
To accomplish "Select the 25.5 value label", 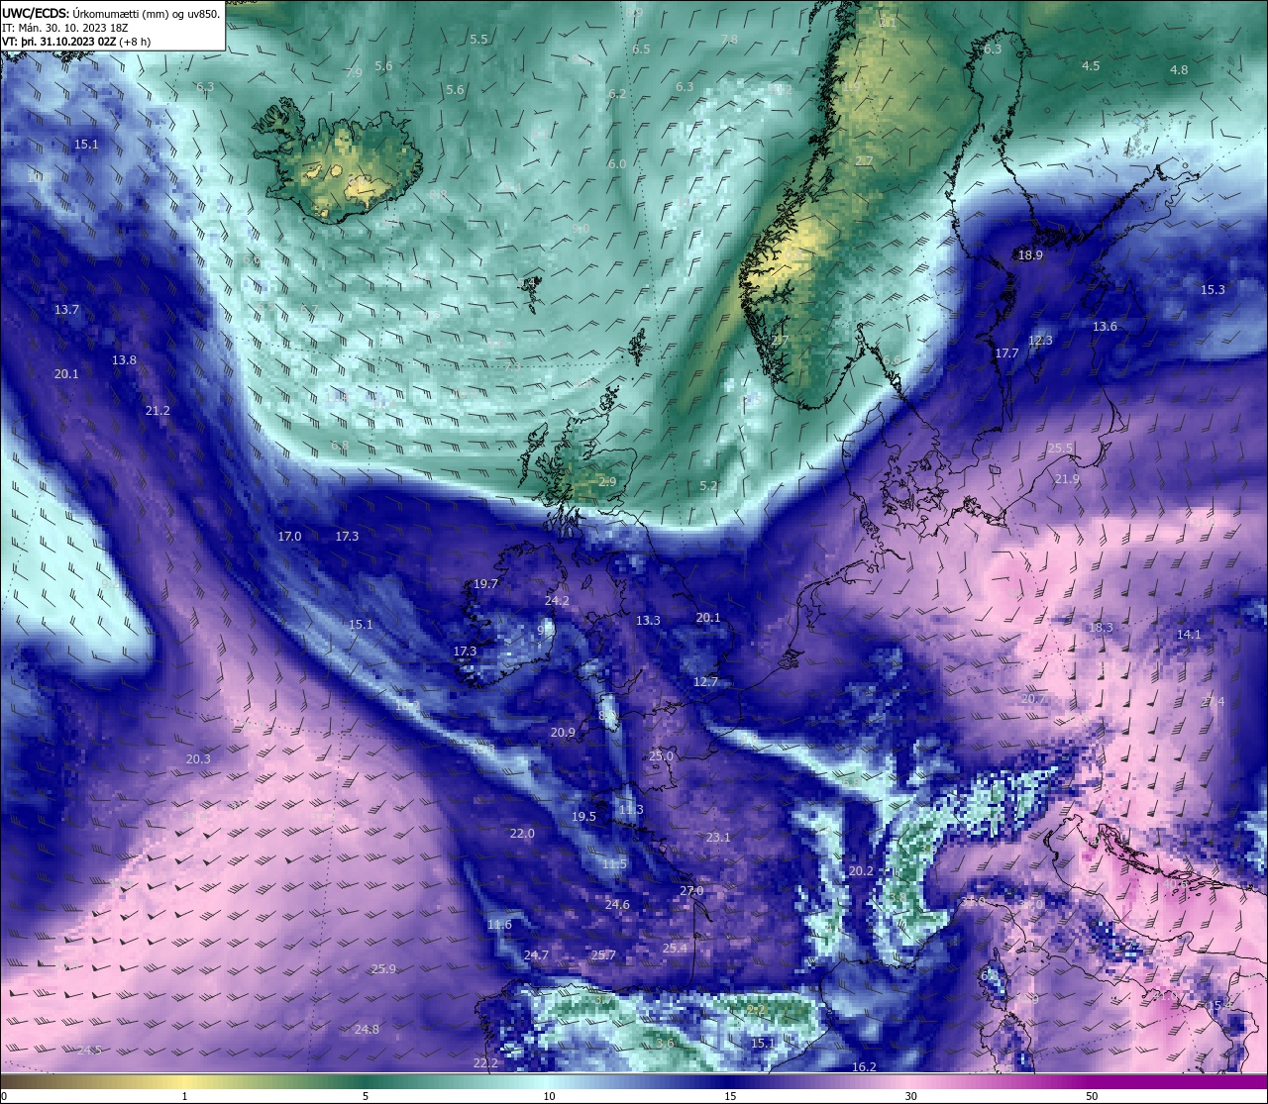I will coord(1060,448).
